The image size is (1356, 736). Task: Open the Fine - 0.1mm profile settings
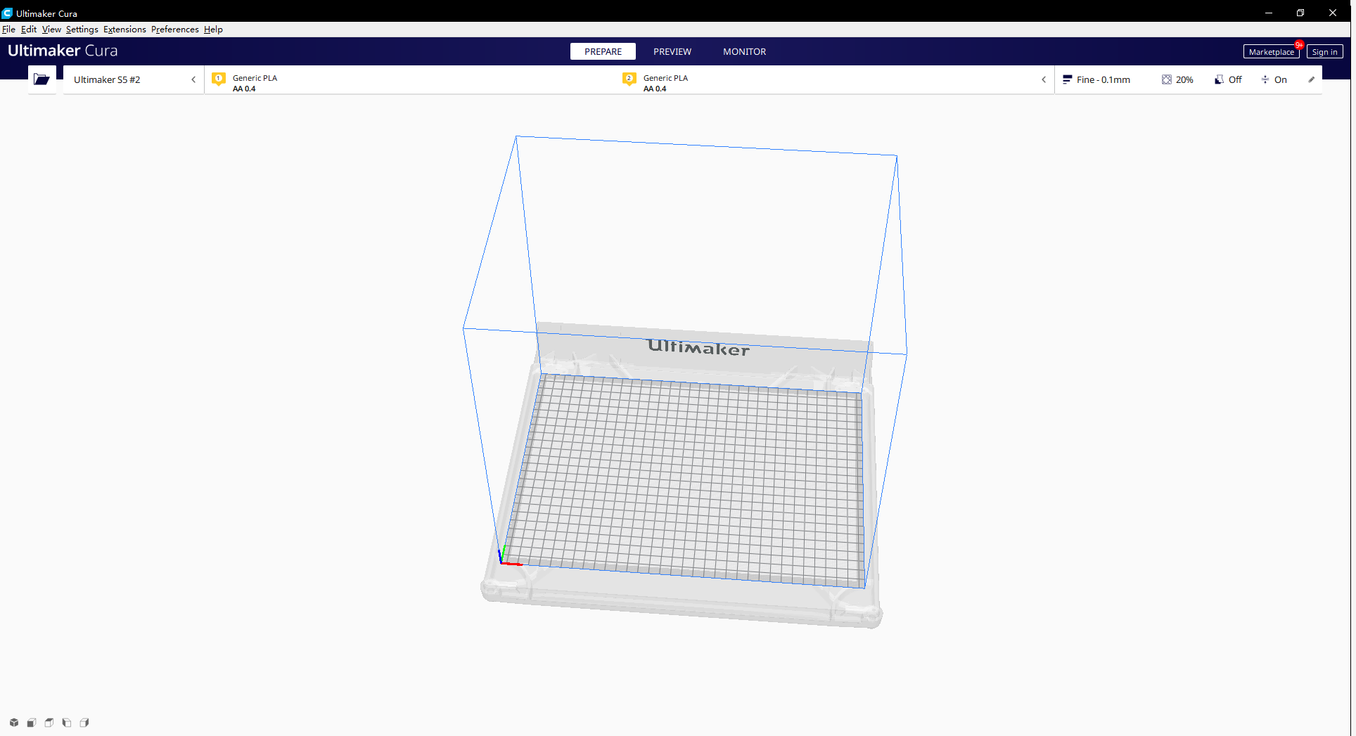[1104, 79]
